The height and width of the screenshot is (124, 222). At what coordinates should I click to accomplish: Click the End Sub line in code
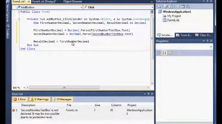(x=33, y=45)
